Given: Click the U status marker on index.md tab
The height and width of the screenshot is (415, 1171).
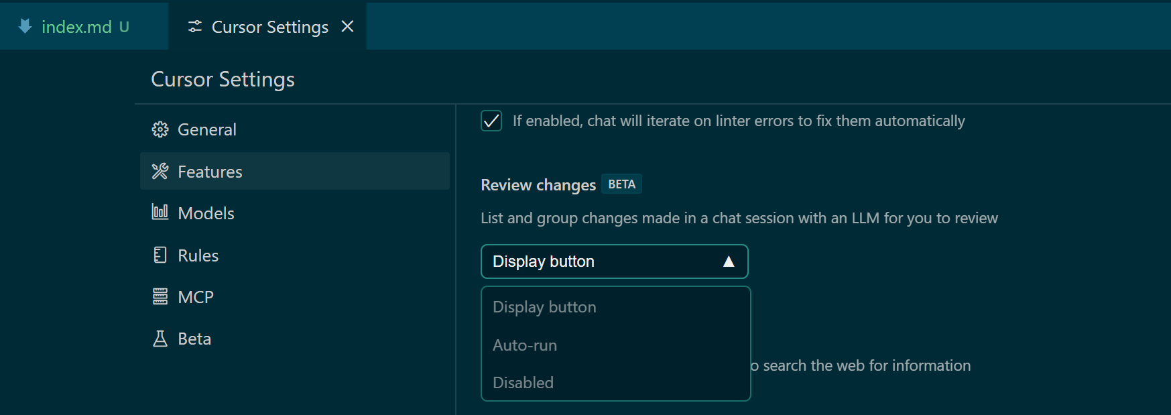Looking at the screenshot, I should tap(124, 27).
